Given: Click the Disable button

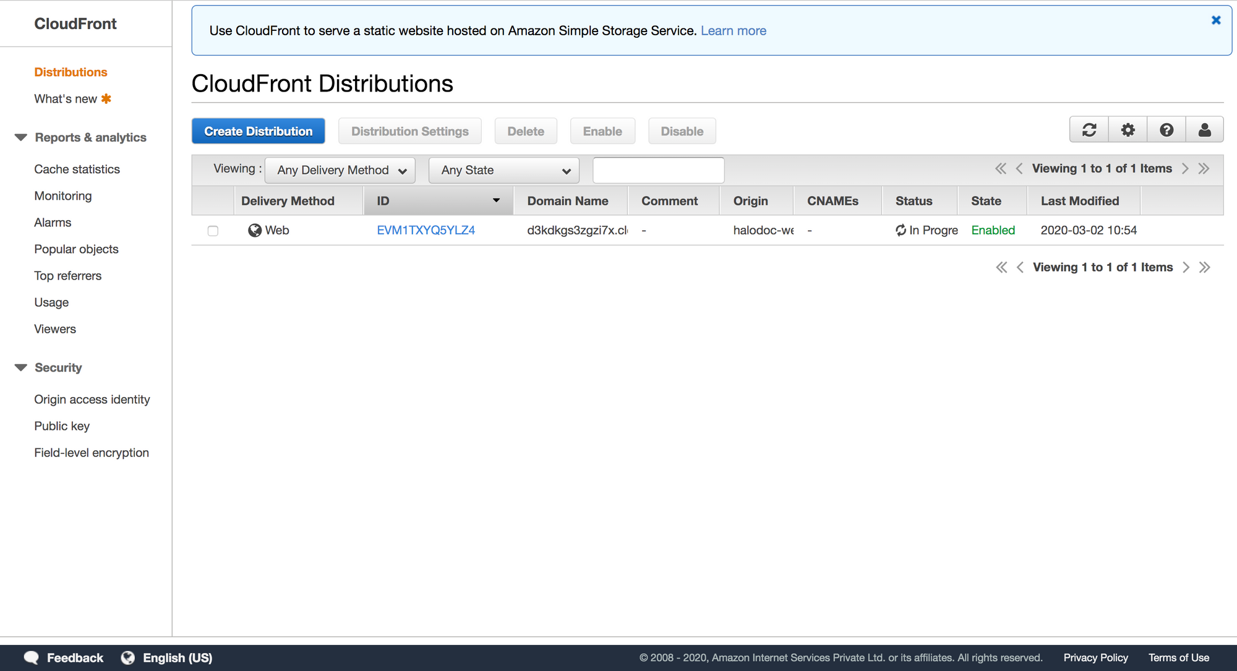Looking at the screenshot, I should coord(682,131).
